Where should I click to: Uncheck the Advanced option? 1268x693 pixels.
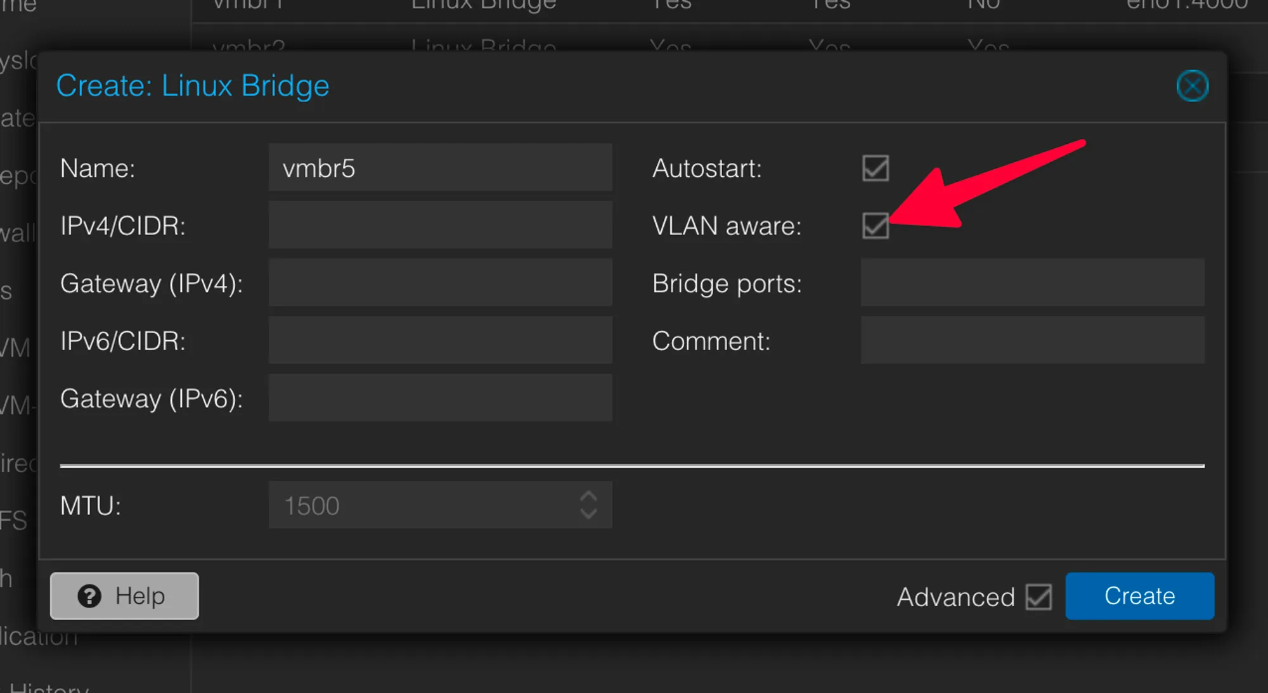point(1038,596)
